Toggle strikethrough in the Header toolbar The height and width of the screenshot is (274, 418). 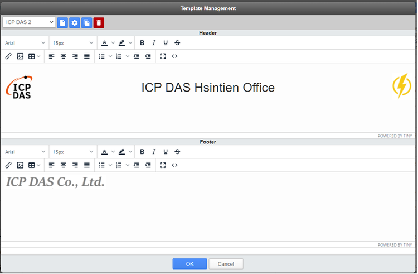177,43
